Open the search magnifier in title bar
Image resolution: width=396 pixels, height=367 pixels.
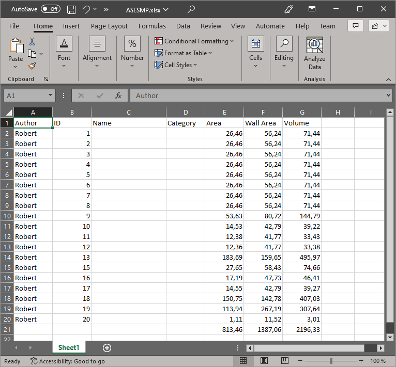pyautogui.click(x=191, y=9)
